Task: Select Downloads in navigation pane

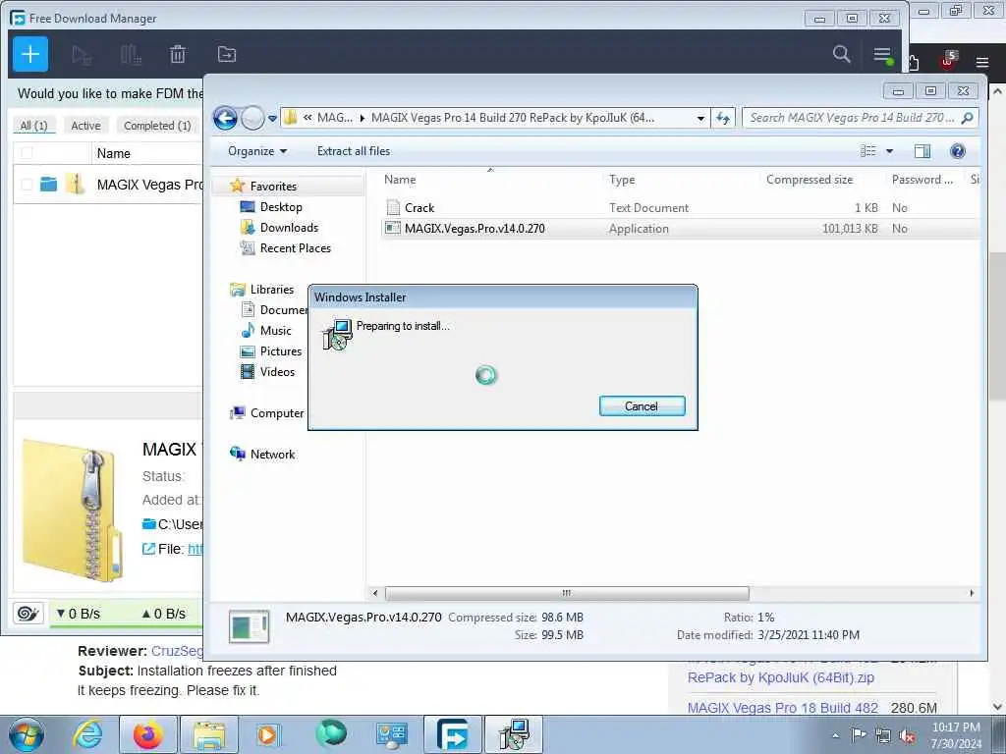Action: [289, 227]
